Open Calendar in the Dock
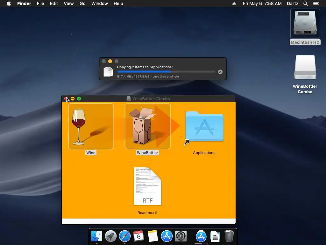326x245 pixels. [x=139, y=236]
